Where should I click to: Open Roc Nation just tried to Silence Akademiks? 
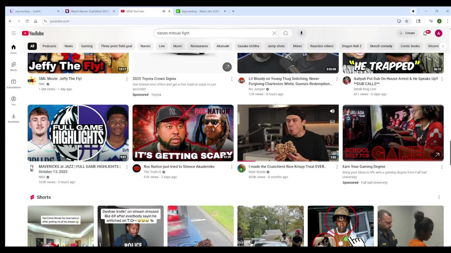coord(179,167)
